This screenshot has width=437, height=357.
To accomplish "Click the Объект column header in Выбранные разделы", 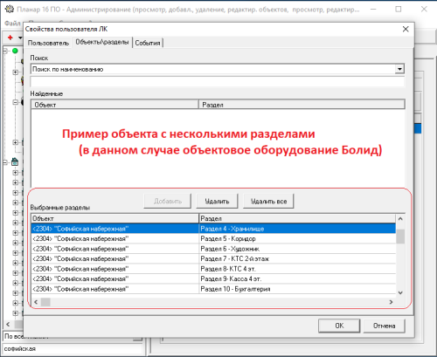I will (114, 218).
